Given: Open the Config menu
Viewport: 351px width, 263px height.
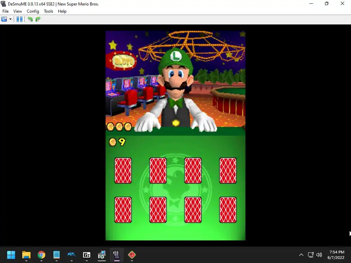Looking at the screenshot, I should click(x=33, y=11).
